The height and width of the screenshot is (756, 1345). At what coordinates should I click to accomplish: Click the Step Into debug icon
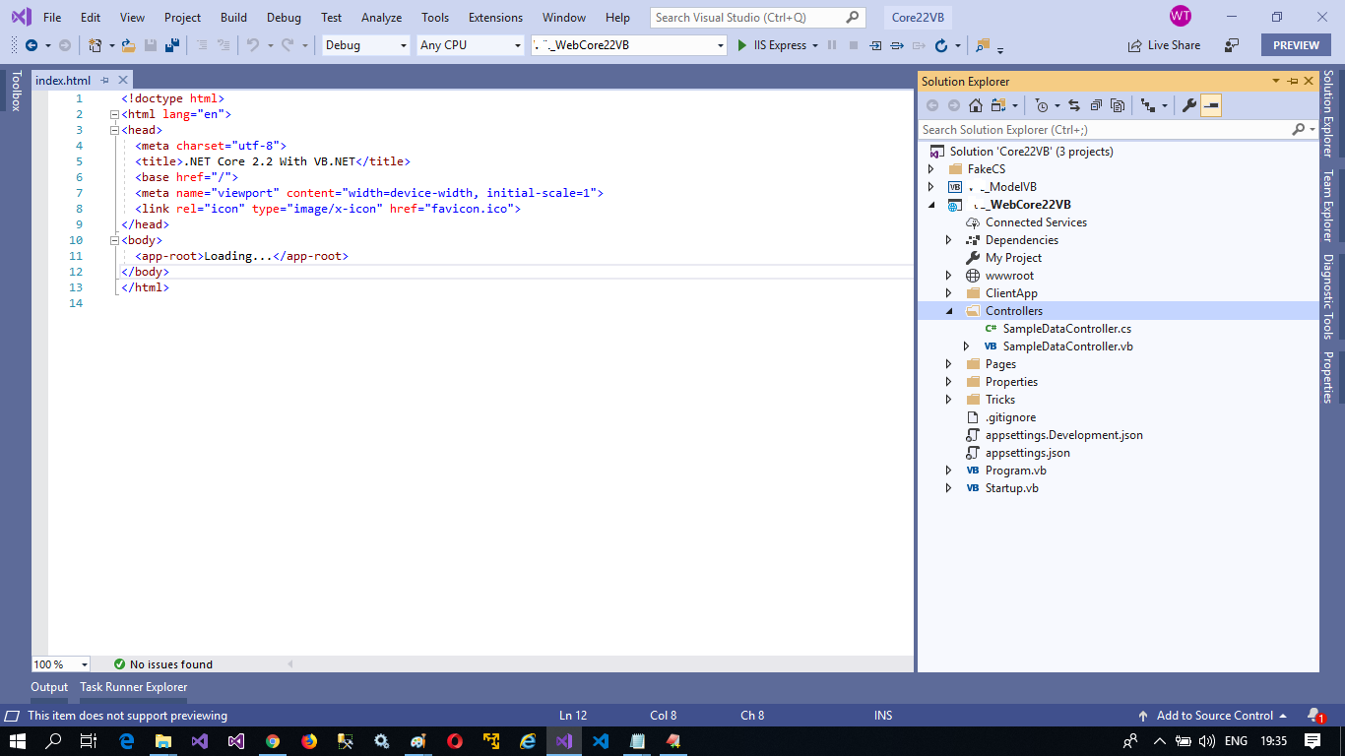tap(875, 45)
